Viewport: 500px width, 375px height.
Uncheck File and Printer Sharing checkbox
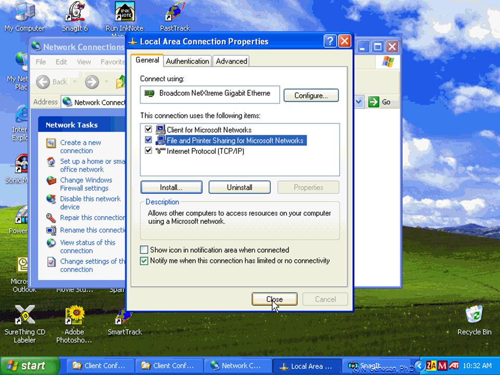click(148, 140)
